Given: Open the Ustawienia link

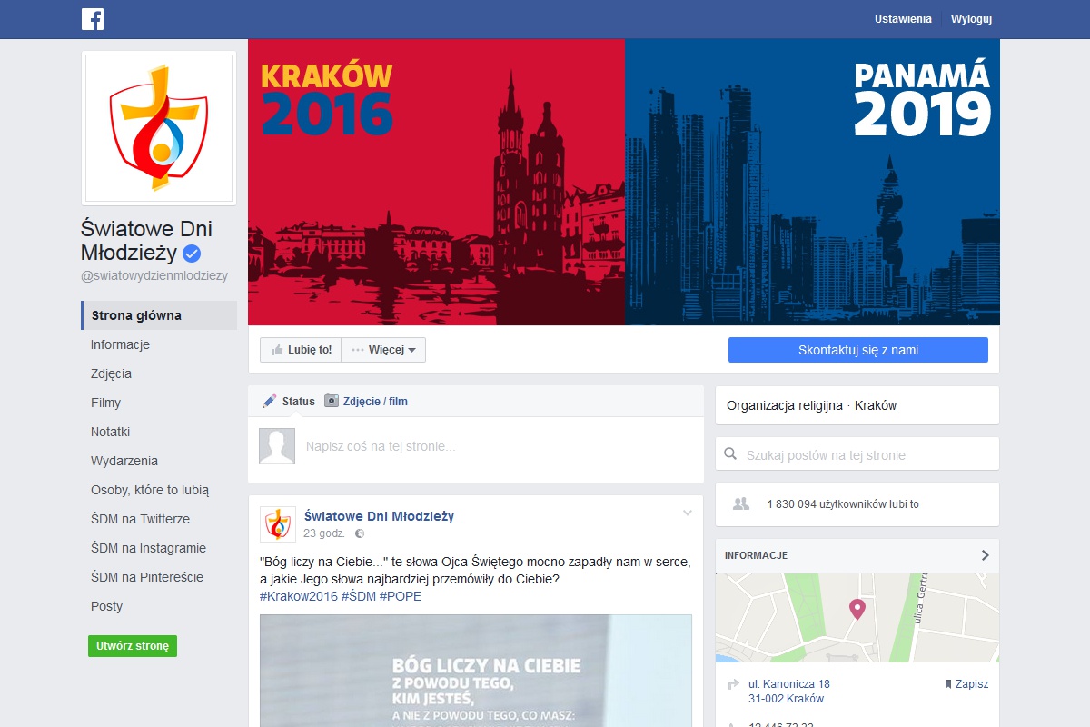Looking at the screenshot, I should (903, 19).
